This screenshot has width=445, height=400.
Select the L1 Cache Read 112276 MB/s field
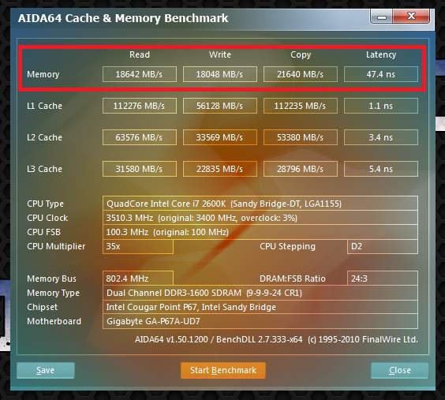coord(140,106)
